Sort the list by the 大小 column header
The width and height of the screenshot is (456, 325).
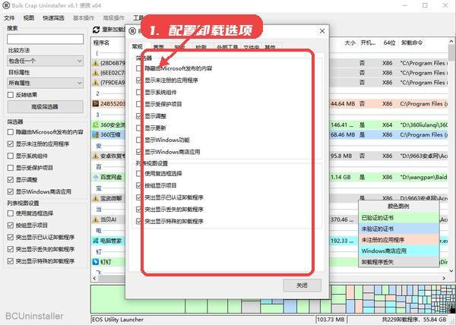350,43
